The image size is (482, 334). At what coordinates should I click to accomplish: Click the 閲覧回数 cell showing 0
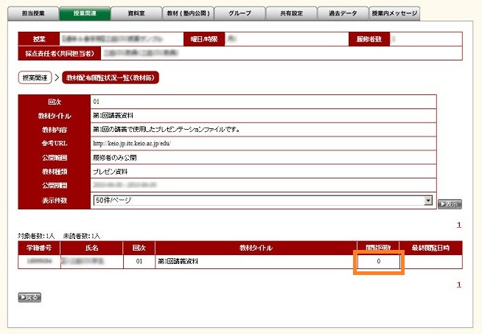tap(379, 261)
